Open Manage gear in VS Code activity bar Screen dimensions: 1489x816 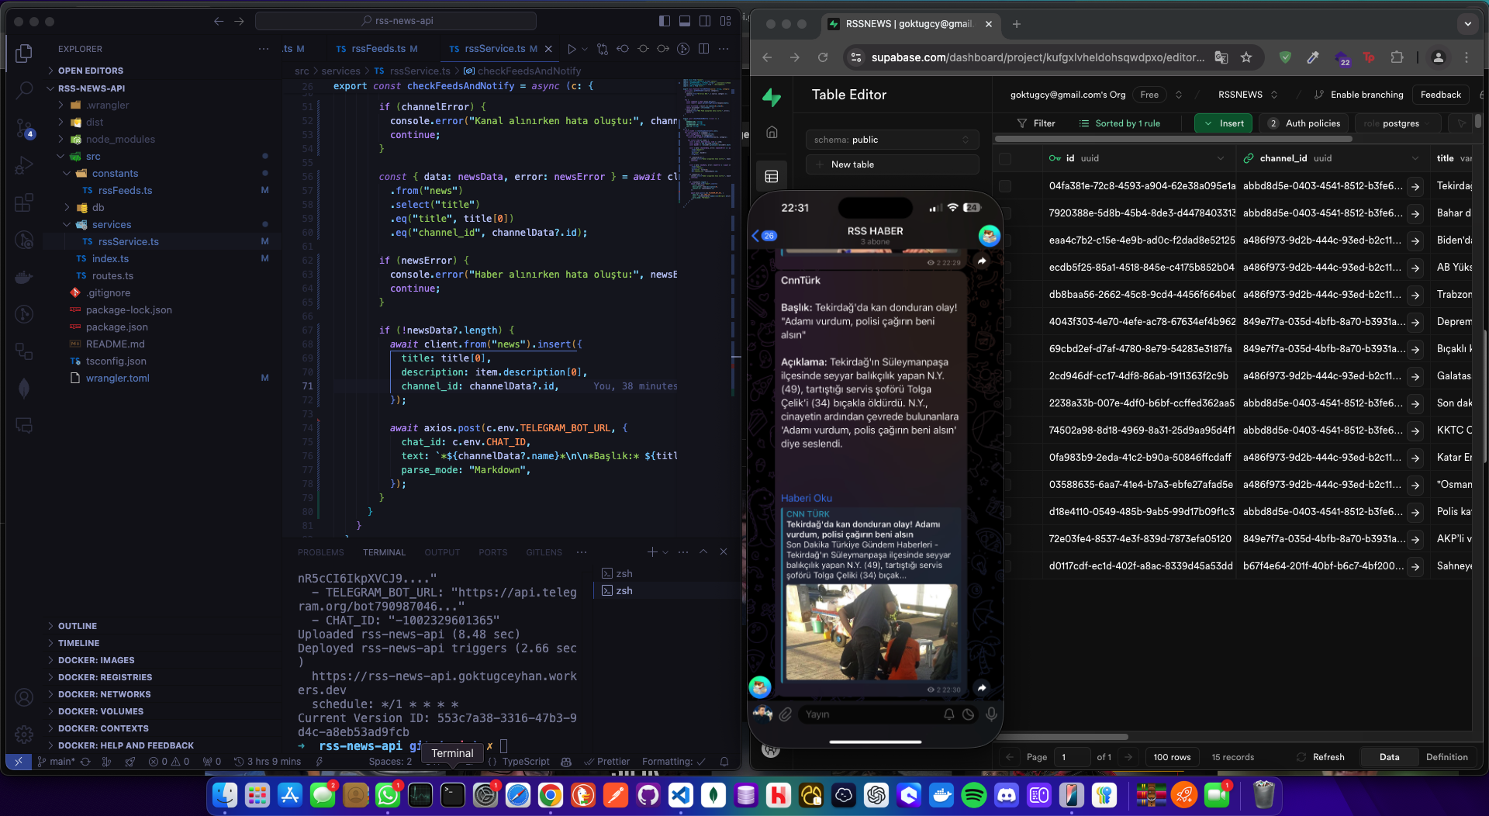(24, 735)
